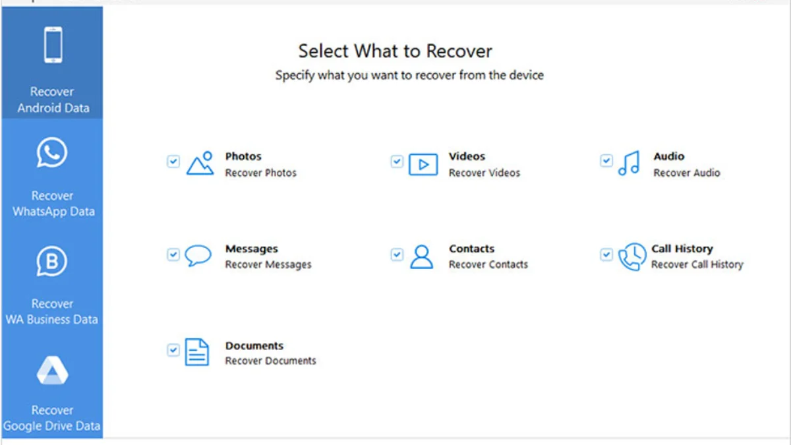
Task: Deselect the Contacts checkbox
Action: coord(397,254)
